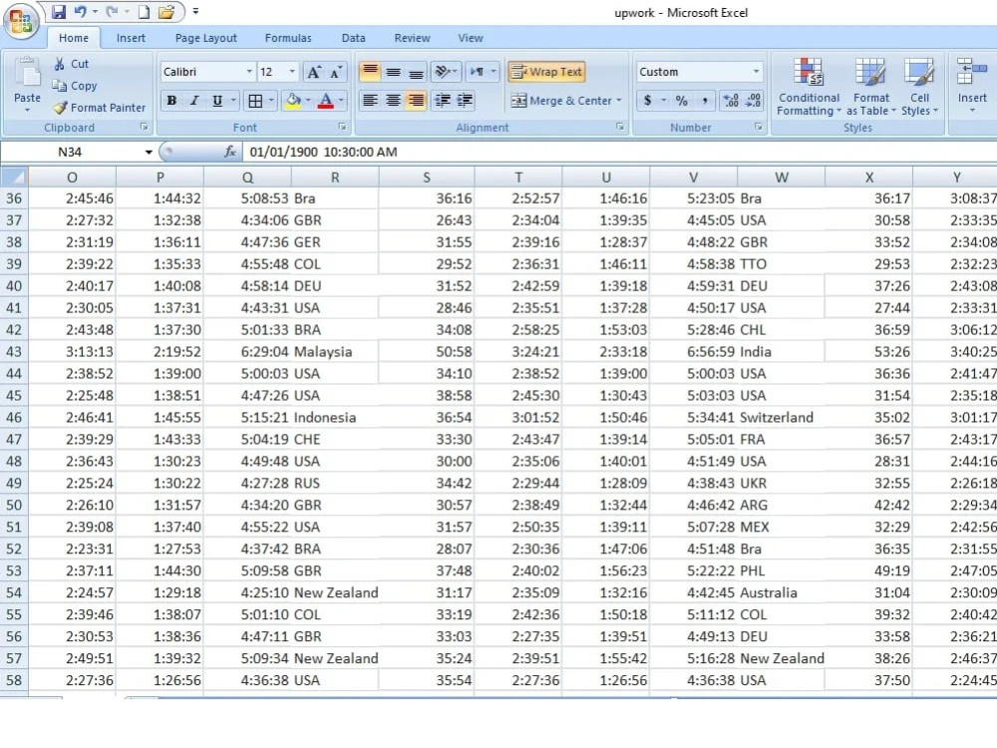Switch to the Page Layout tab

click(x=205, y=38)
